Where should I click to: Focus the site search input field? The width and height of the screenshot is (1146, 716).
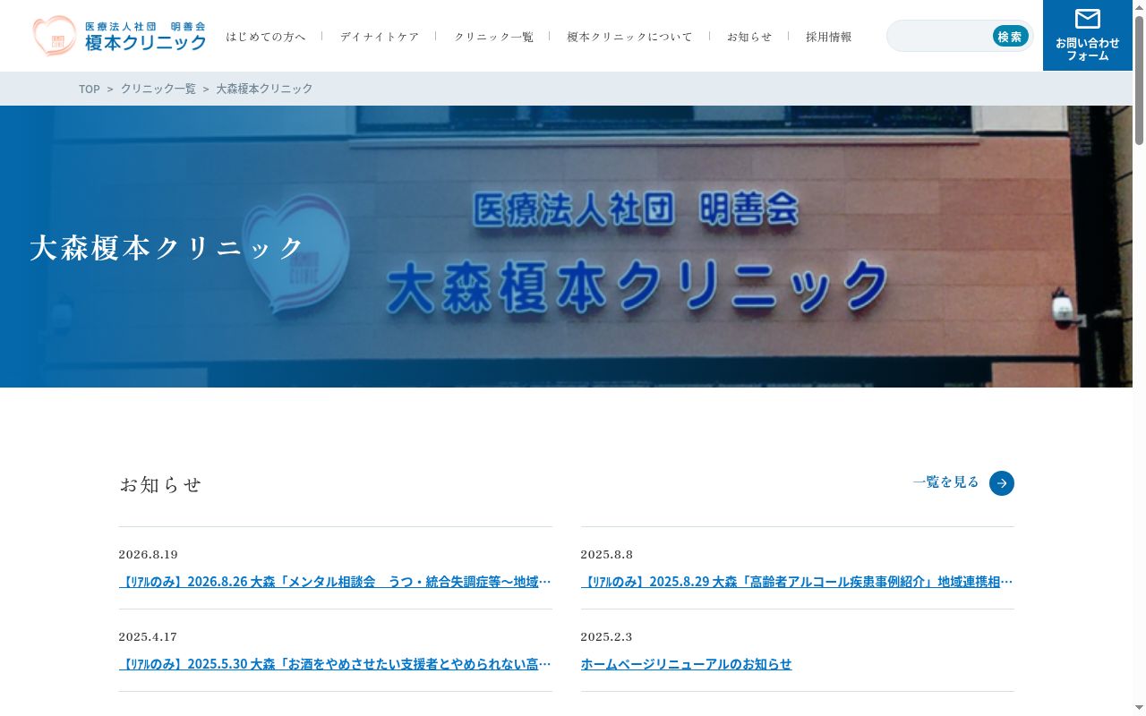(x=940, y=36)
